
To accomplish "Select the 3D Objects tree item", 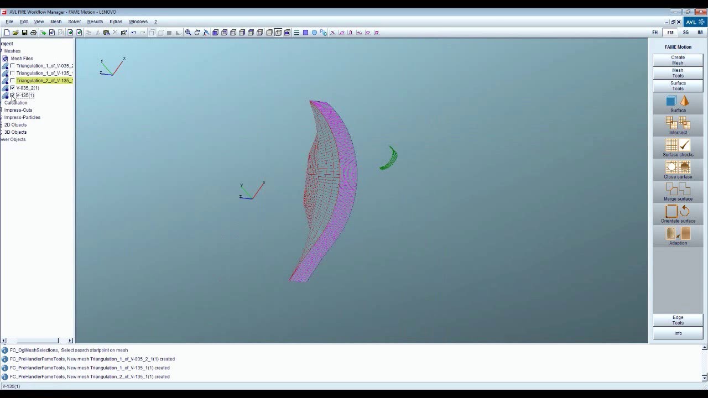I will coord(15,132).
